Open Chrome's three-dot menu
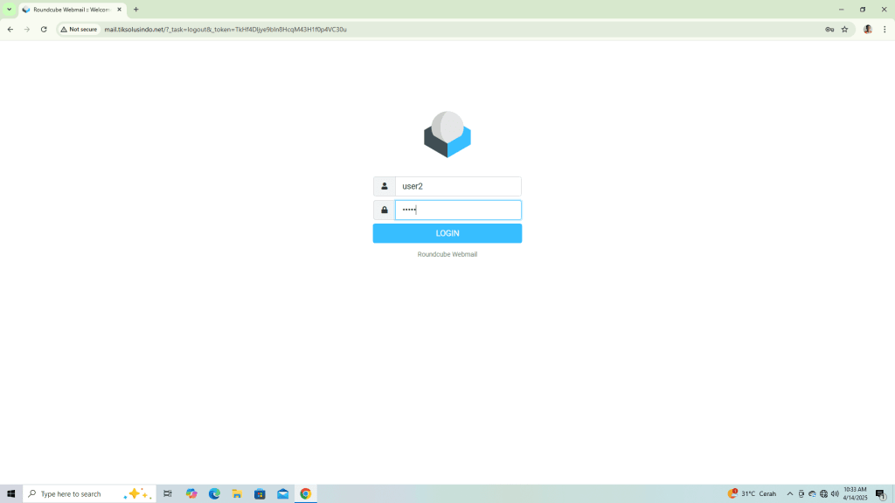895x503 pixels. pyautogui.click(x=885, y=29)
